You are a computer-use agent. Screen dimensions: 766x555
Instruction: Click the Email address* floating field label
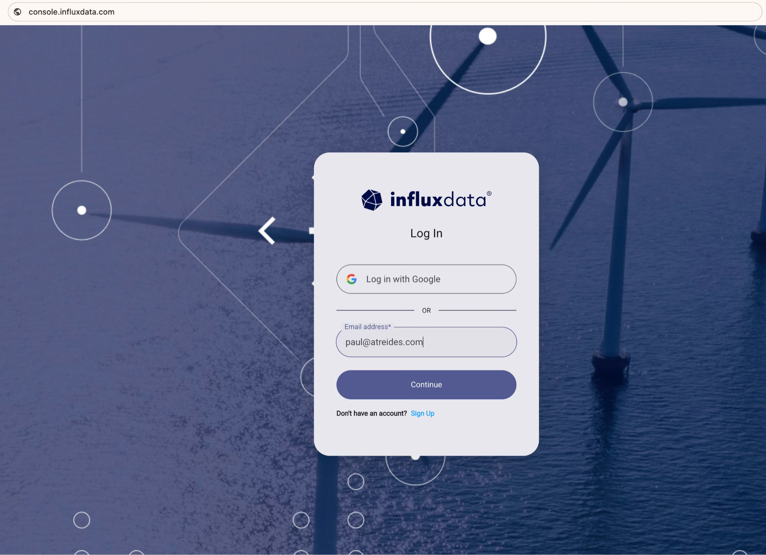point(367,326)
